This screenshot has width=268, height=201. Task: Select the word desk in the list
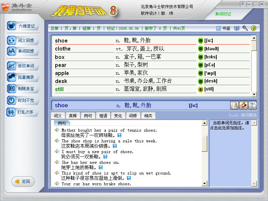[x=61, y=81]
